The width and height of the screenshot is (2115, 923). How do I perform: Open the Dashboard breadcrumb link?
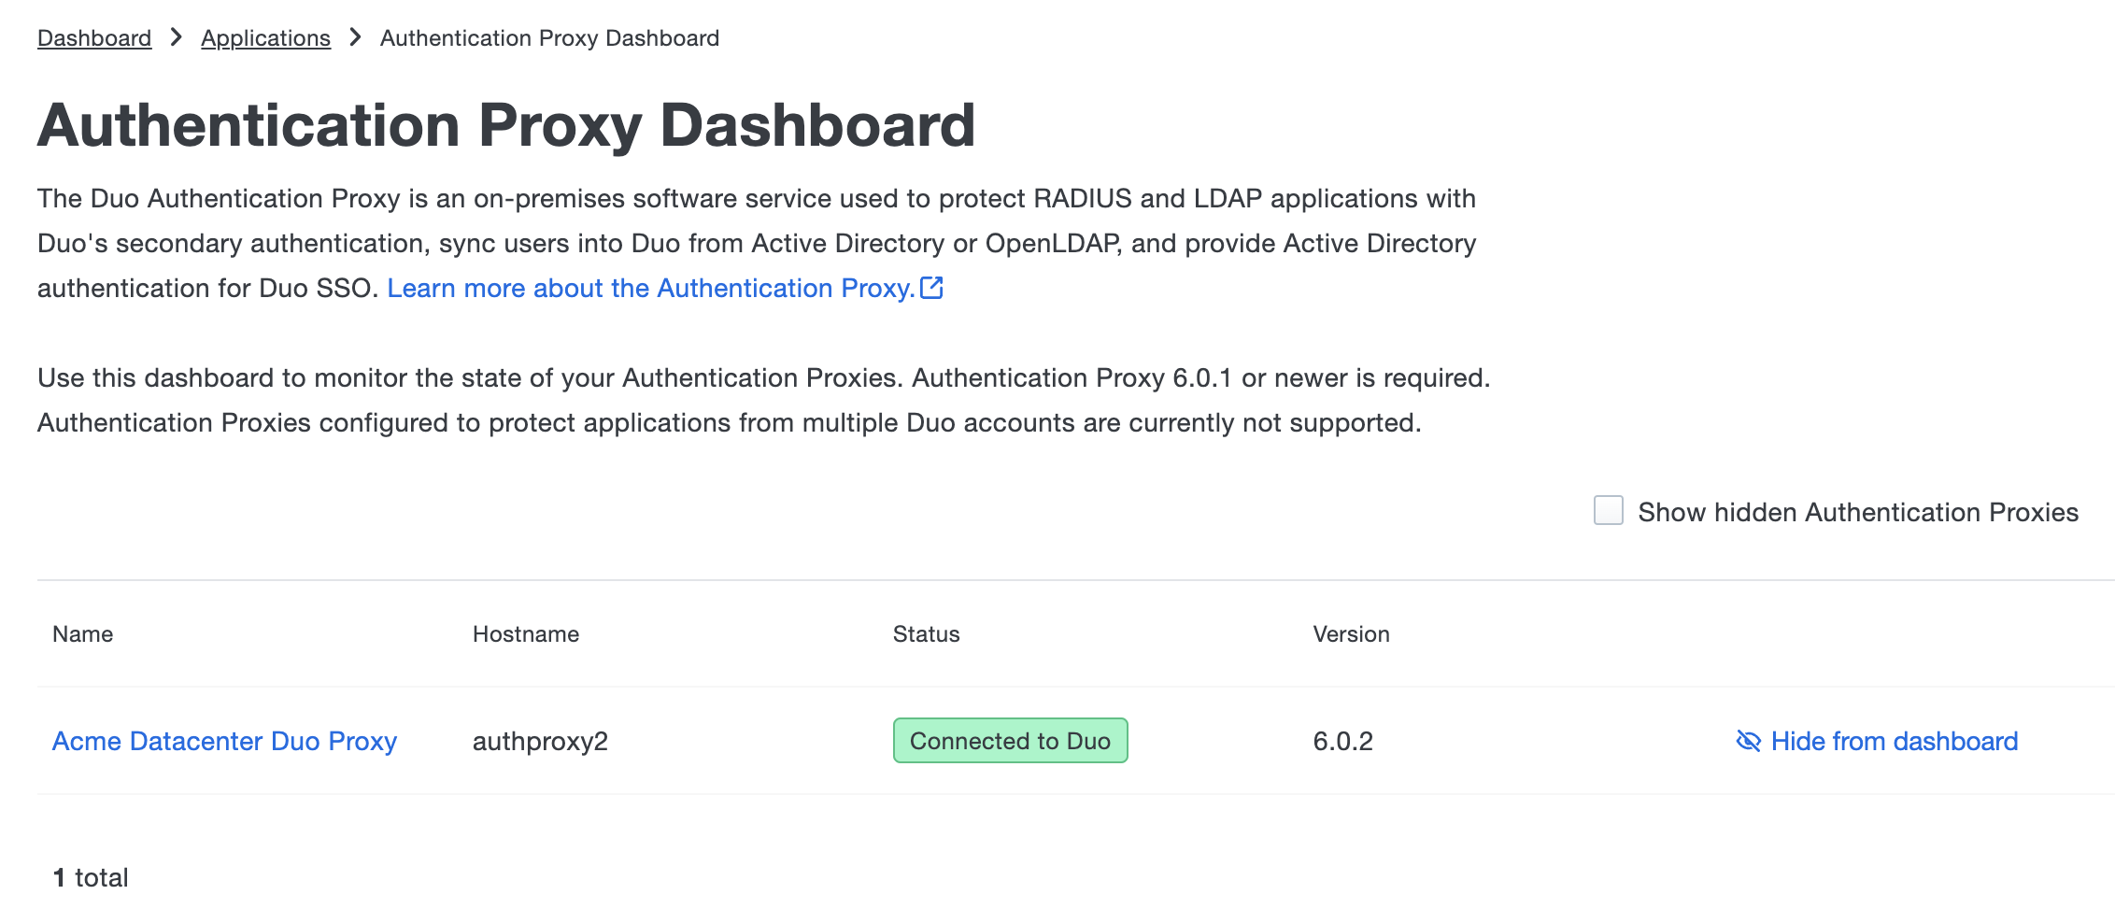coord(93,37)
